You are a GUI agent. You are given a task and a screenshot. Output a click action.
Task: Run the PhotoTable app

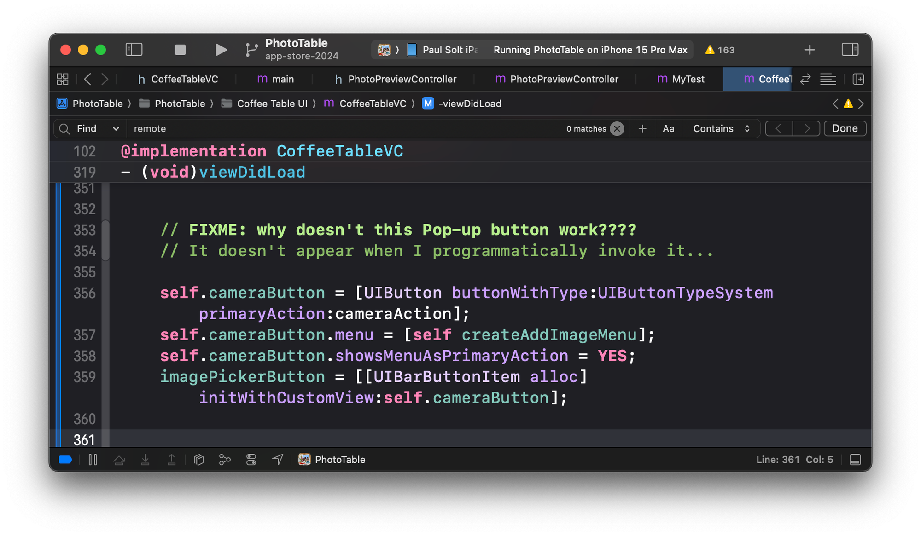(x=221, y=50)
